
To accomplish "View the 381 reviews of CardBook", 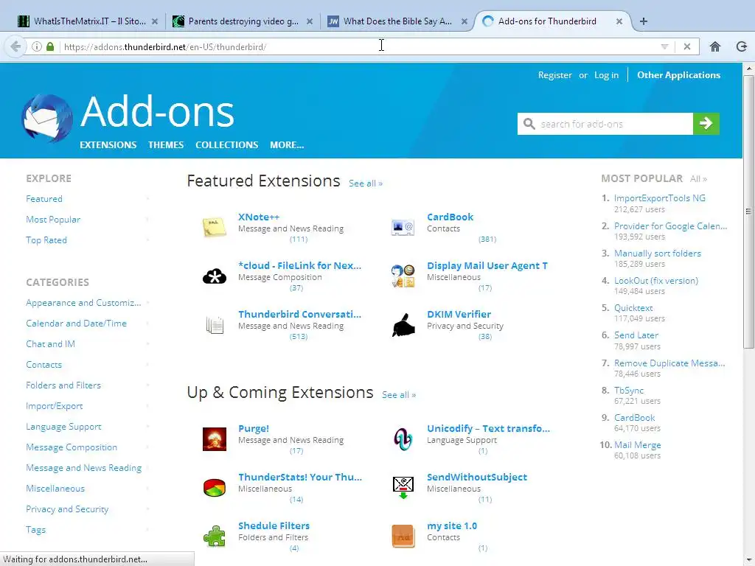I will click(487, 240).
